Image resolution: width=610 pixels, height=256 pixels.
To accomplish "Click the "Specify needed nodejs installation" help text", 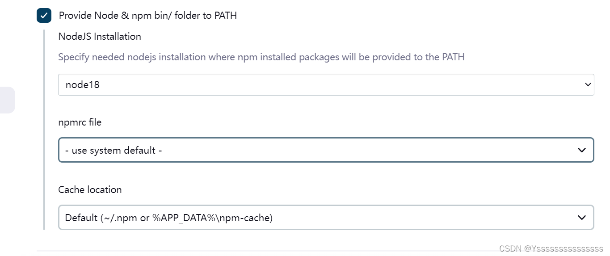I will (261, 57).
